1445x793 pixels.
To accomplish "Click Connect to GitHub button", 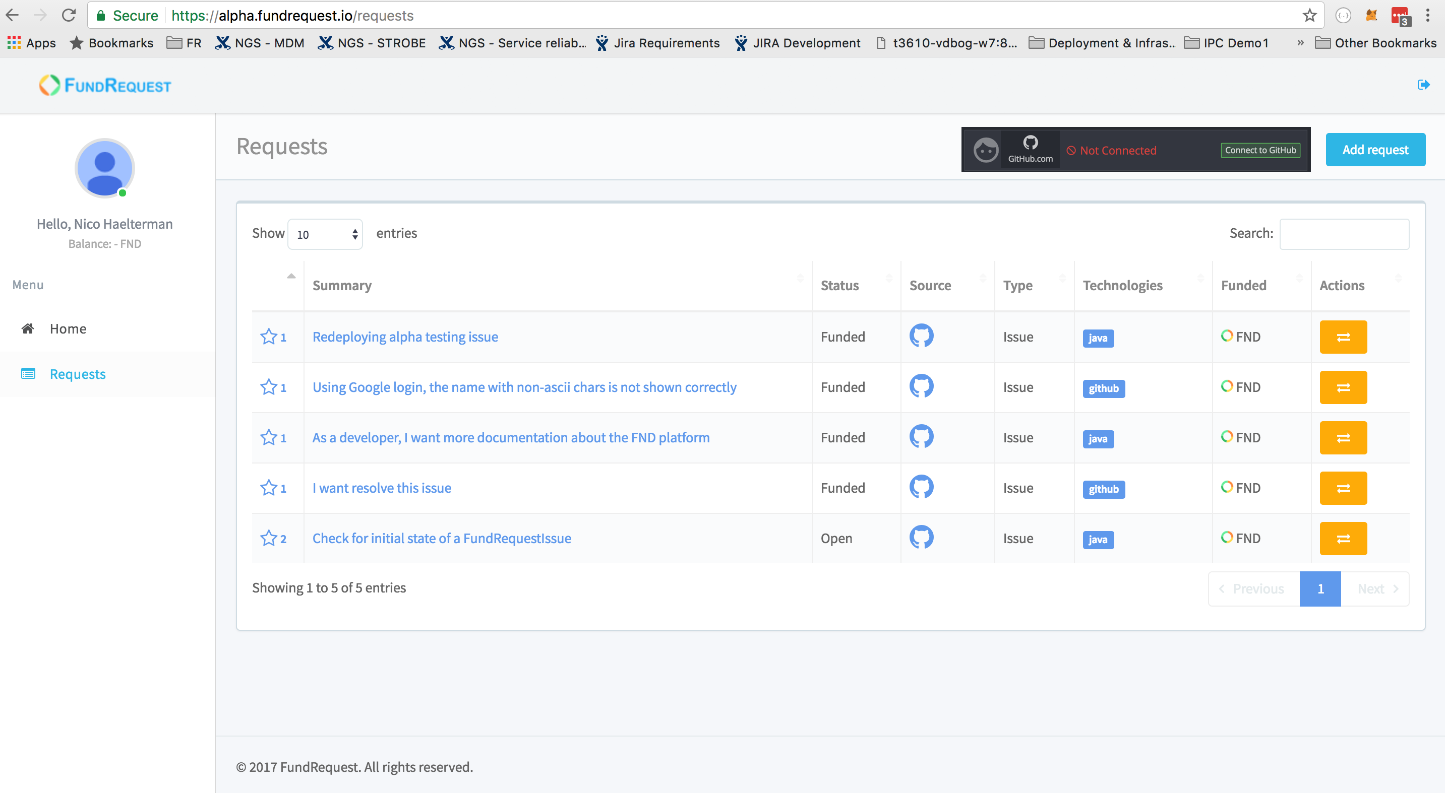I will (x=1259, y=150).
